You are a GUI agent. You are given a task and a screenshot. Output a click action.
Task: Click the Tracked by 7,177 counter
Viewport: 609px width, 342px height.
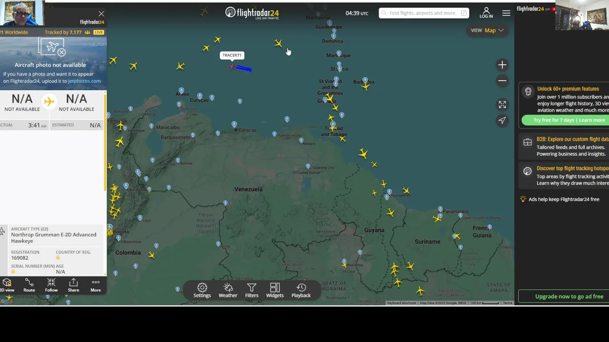click(67, 32)
